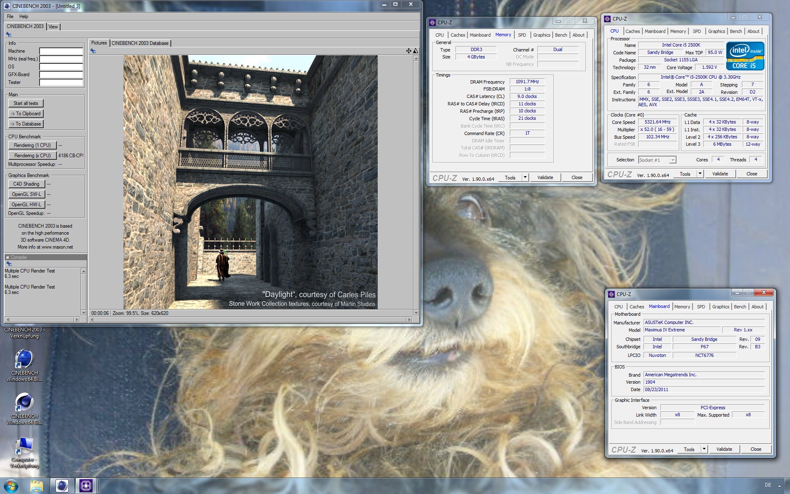Click 4186 CB-CPU result text
Viewport: 790px width, 494px height.
[x=71, y=156]
